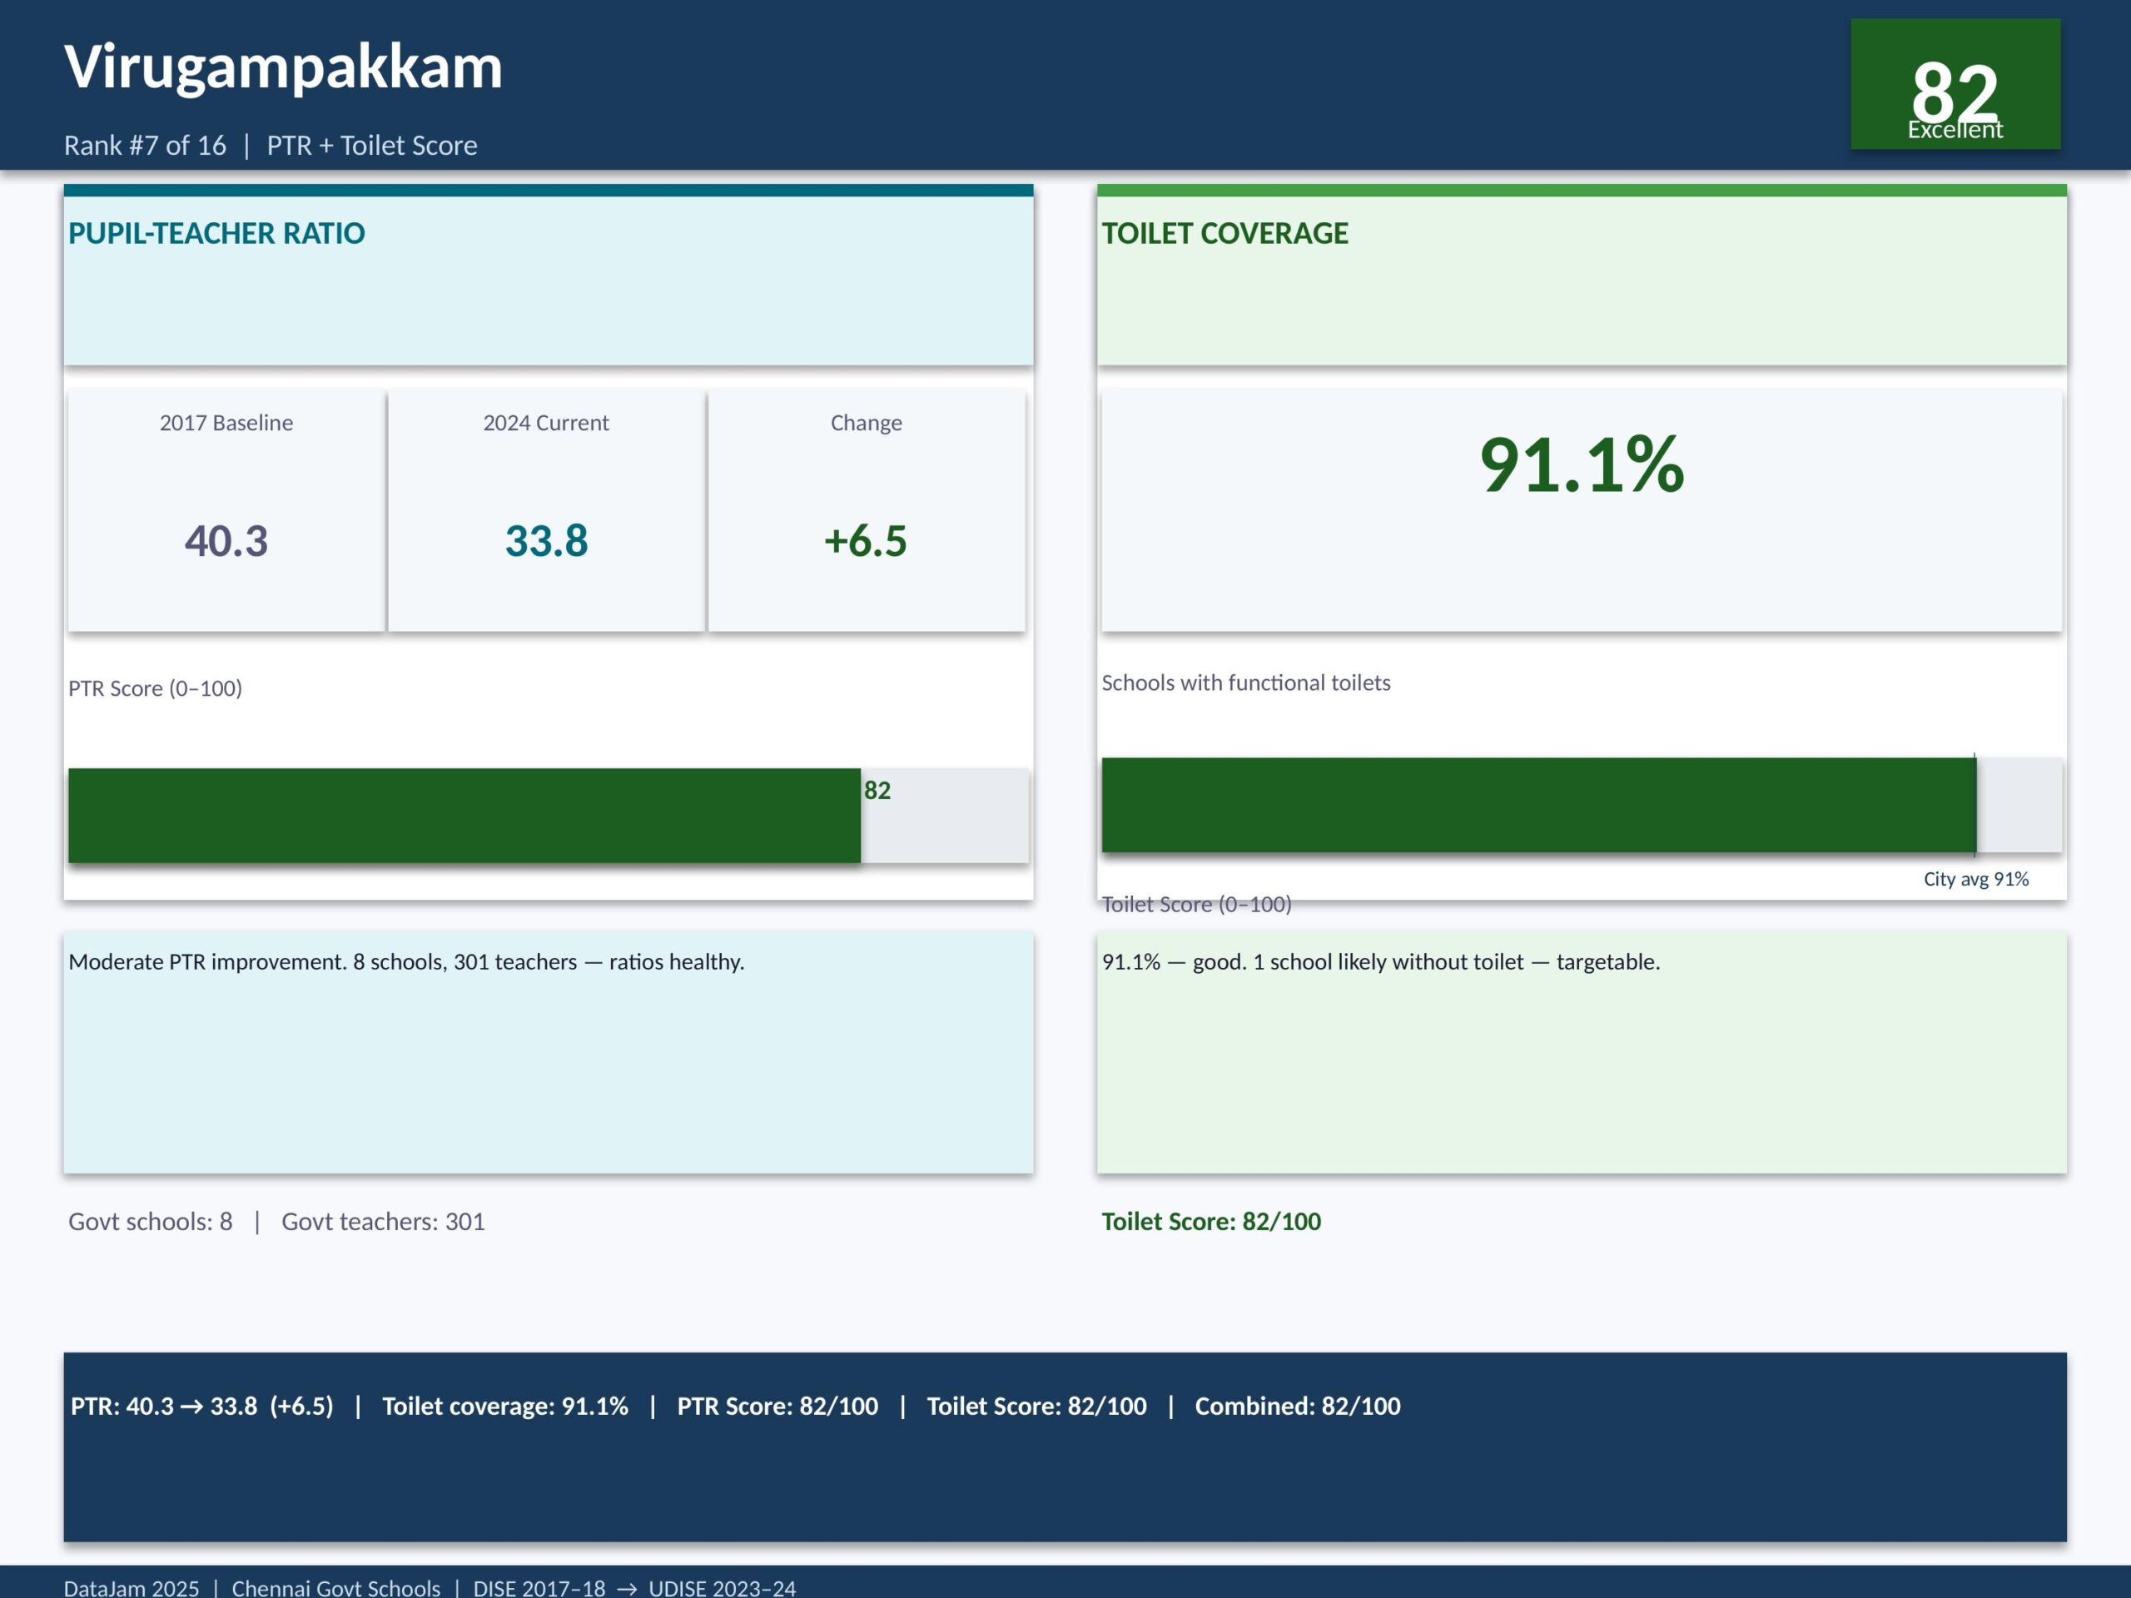Click the Moderate PTR improvement note box
This screenshot has height=1598, width=2131.
(x=549, y=1052)
